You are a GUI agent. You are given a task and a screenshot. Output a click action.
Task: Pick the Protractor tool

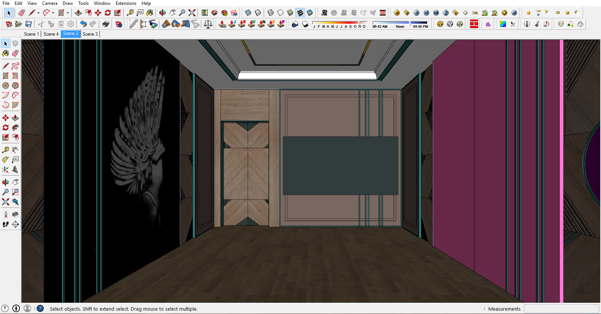[x=6, y=159]
